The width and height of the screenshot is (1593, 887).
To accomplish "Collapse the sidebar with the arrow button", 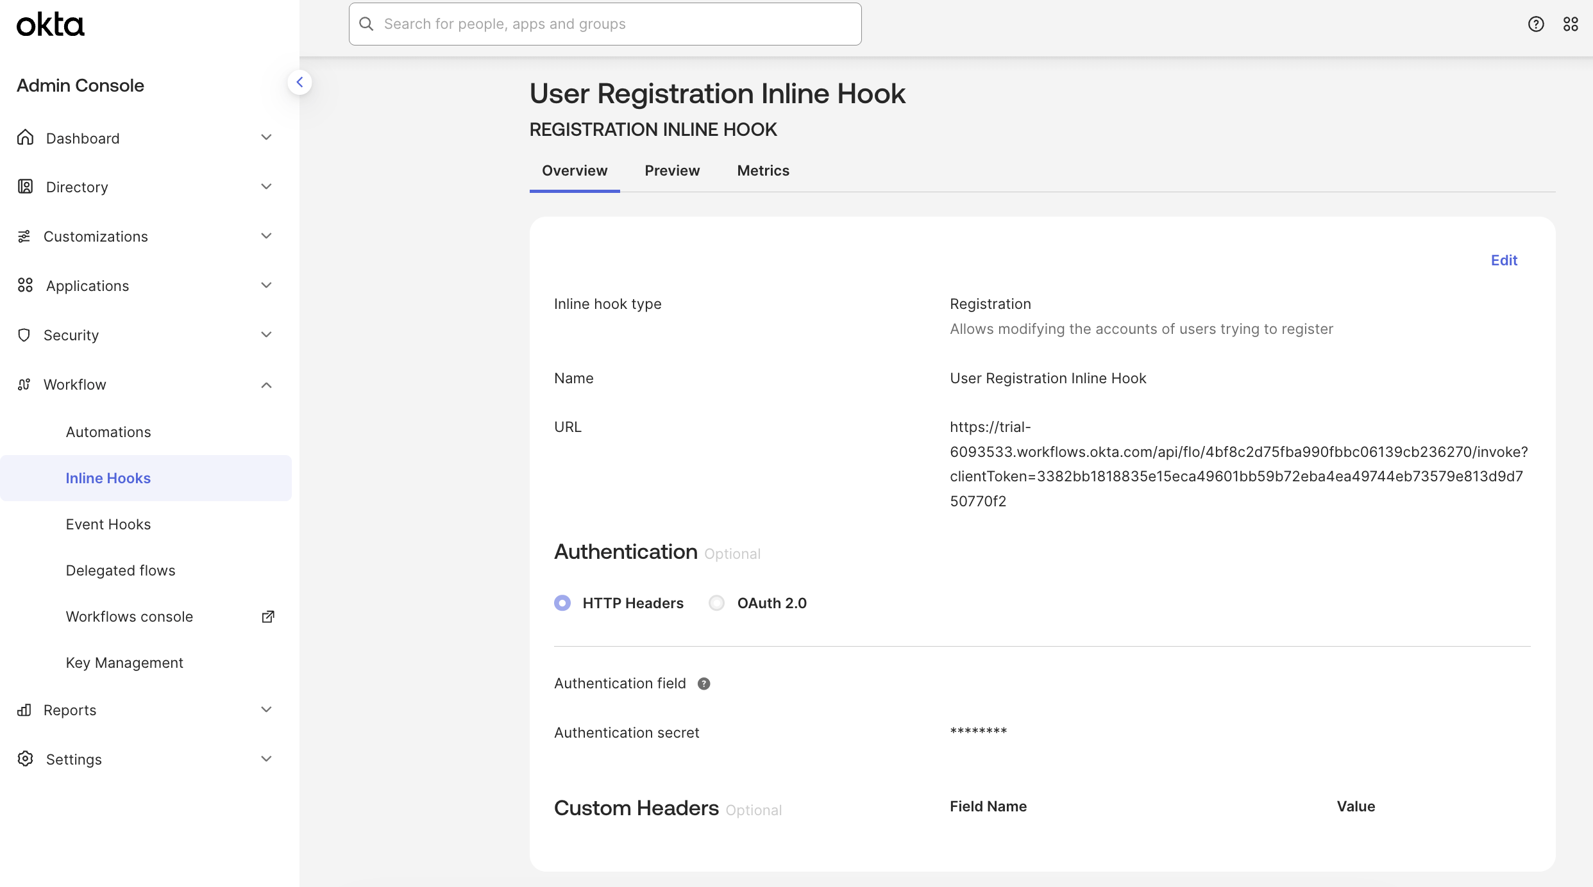I will tap(299, 82).
